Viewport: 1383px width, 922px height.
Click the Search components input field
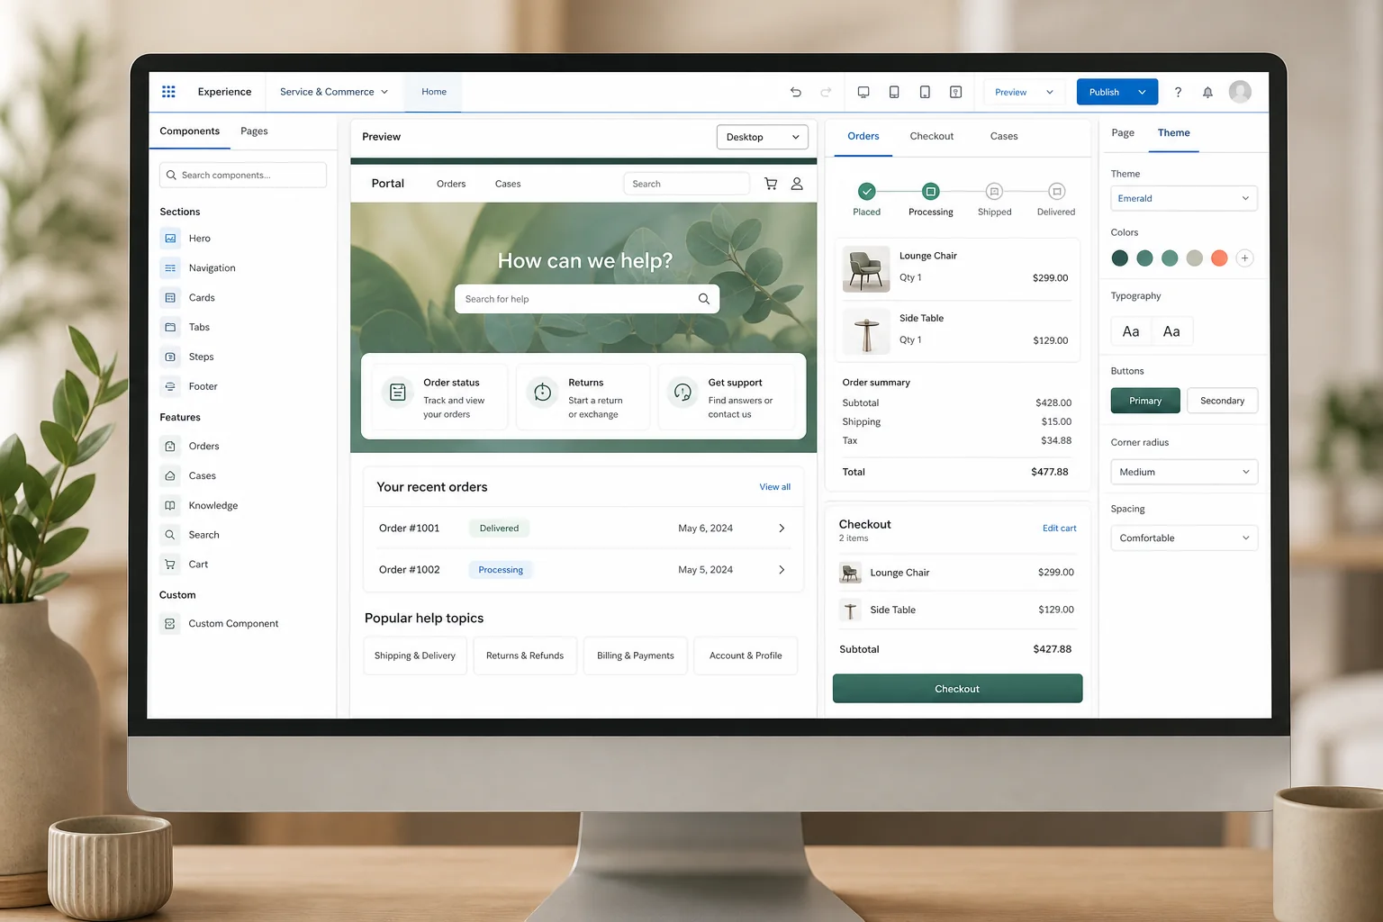(x=243, y=176)
